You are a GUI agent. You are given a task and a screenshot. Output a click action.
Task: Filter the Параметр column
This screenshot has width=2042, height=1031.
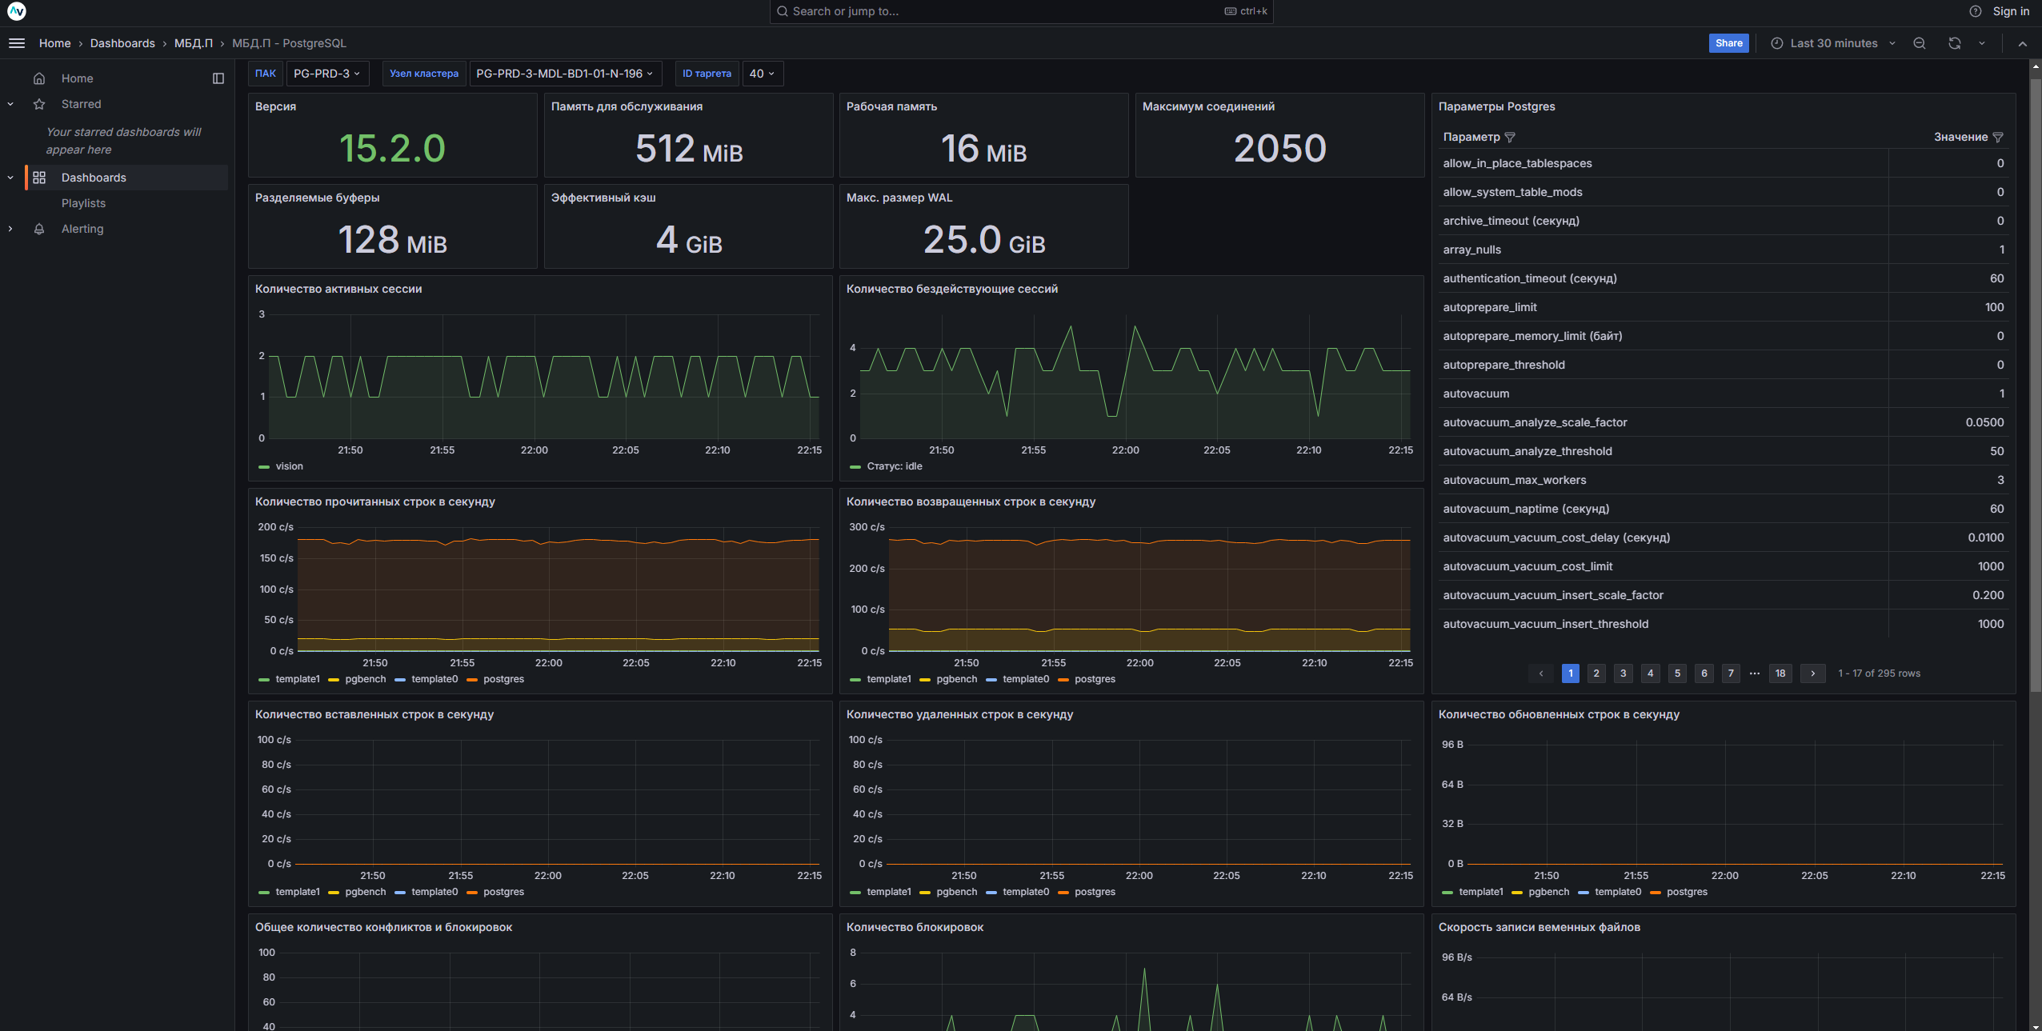pos(1510,138)
